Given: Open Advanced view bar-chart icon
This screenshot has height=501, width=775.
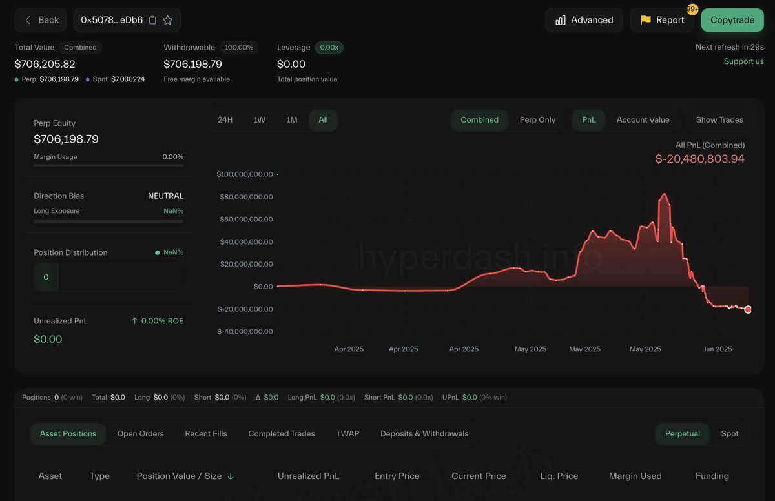Looking at the screenshot, I should tap(561, 20).
